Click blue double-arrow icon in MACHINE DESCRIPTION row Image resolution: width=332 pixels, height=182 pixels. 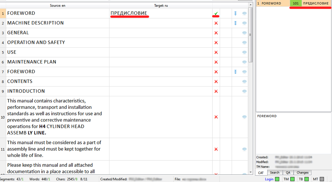(235, 23)
